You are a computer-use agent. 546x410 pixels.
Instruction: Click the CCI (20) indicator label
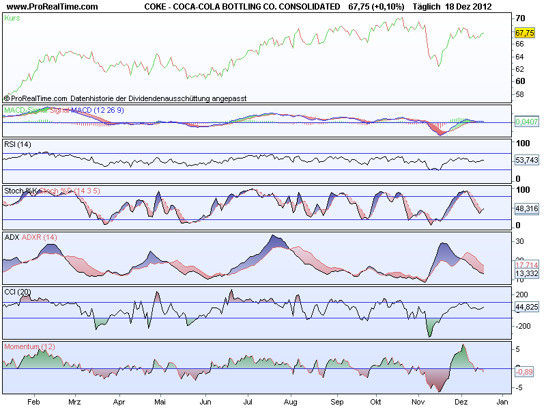[x=18, y=292]
